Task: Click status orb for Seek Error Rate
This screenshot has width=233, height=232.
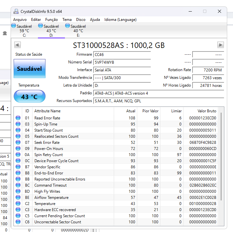Action: (x=18, y=142)
